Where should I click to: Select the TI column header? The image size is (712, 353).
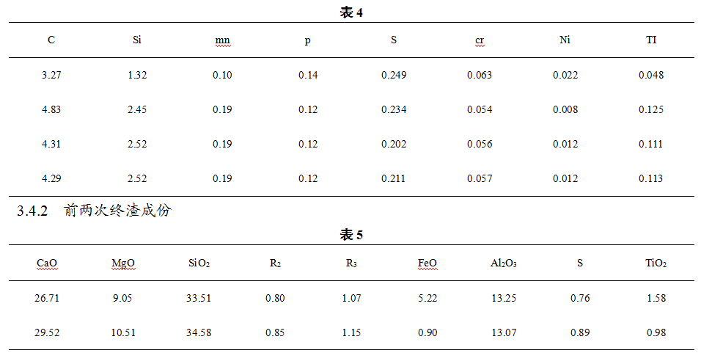click(651, 40)
